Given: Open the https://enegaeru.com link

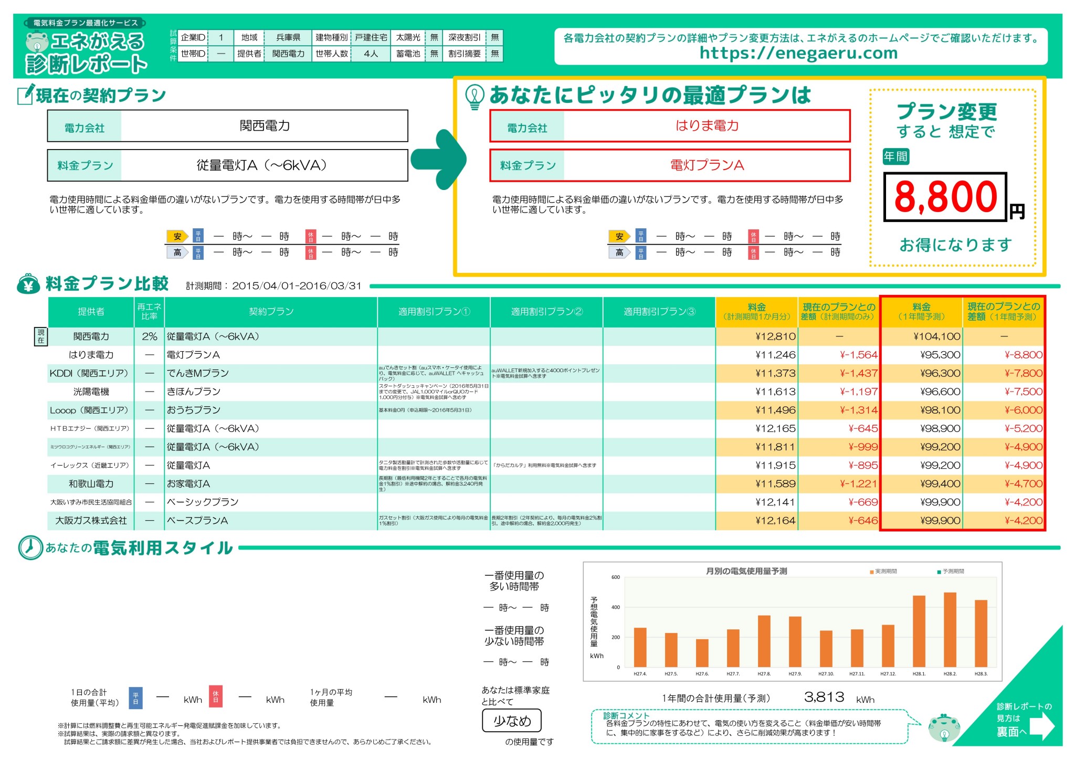Looking at the screenshot, I should point(798,53).
